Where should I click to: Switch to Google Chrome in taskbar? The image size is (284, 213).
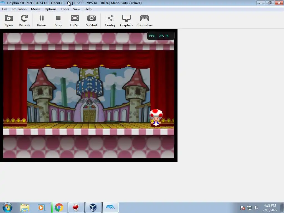point(59,207)
